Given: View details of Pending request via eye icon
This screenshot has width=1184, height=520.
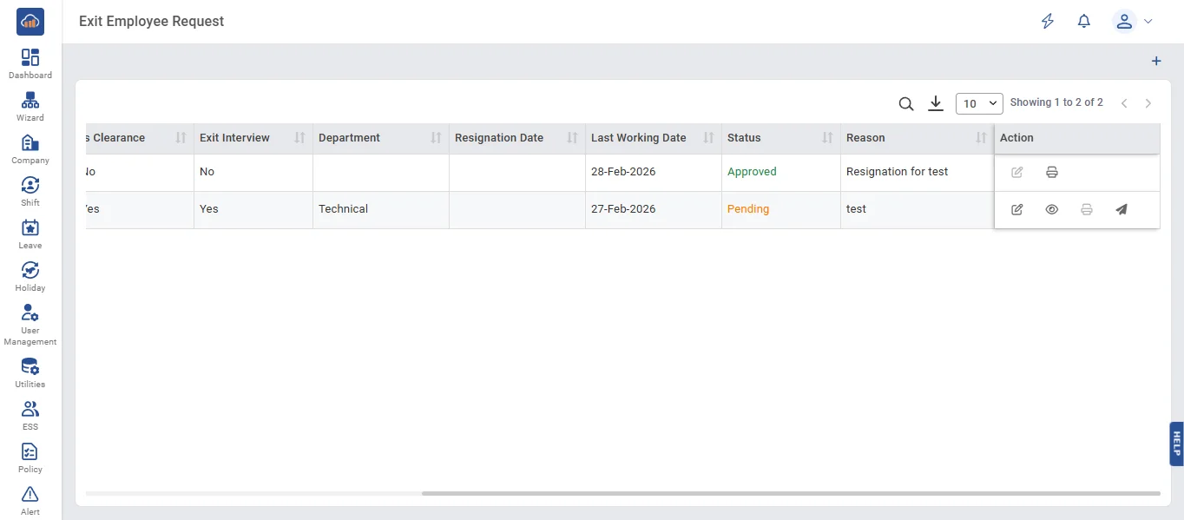Looking at the screenshot, I should coord(1051,209).
